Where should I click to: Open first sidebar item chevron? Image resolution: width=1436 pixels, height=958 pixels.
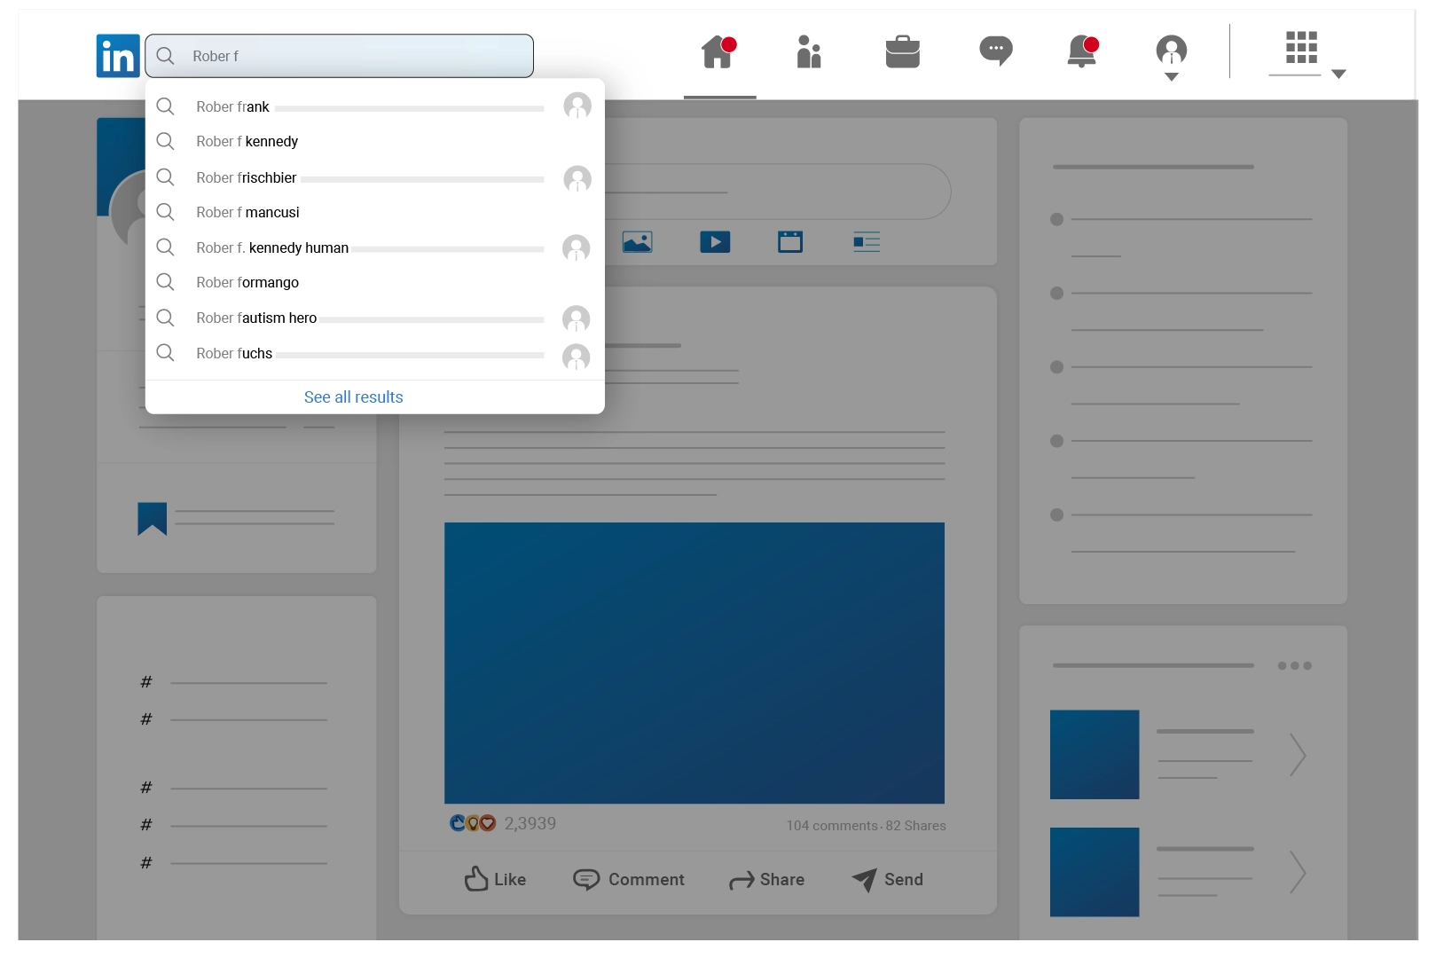pos(1297,755)
